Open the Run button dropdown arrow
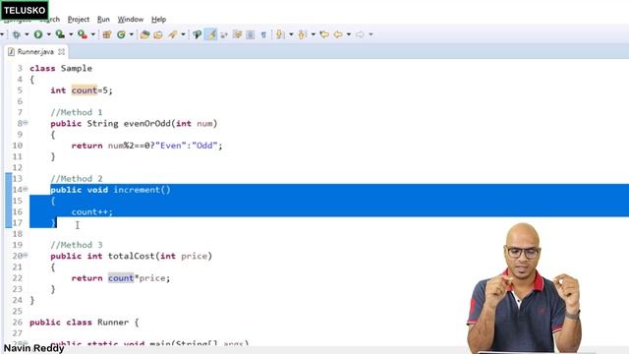 [x=49, y=34]
